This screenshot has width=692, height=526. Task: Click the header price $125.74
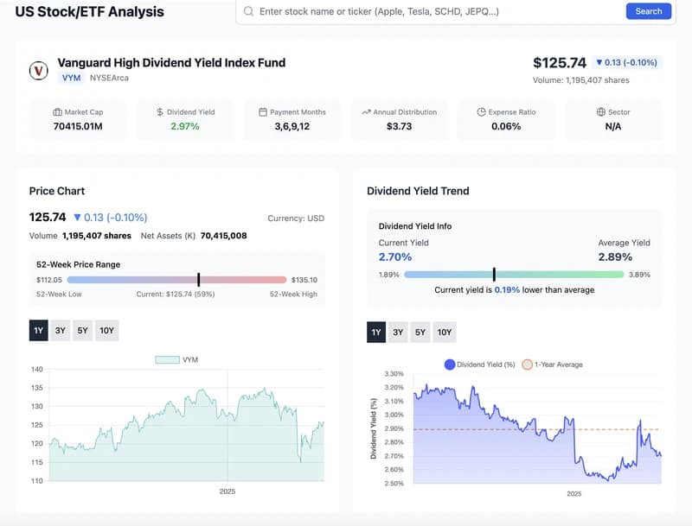point(560,63)
